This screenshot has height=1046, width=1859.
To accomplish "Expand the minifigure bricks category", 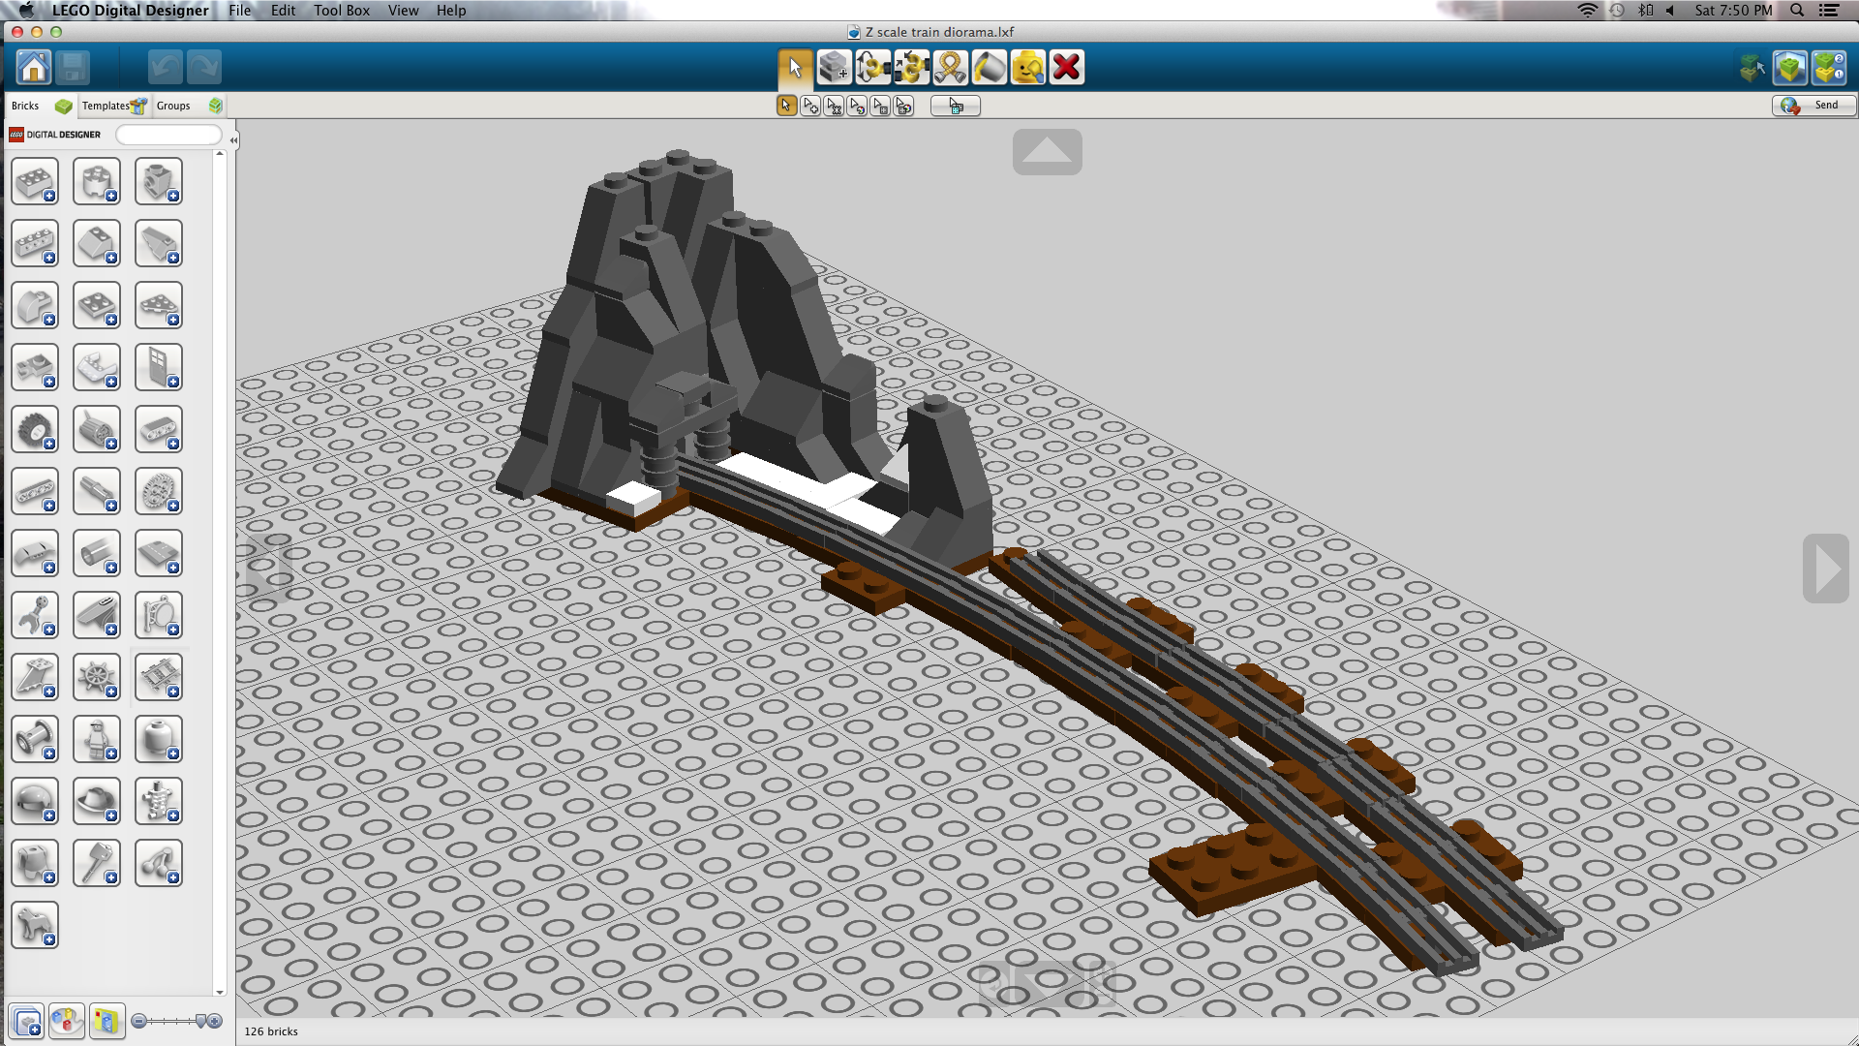I will tap(97, 740).
